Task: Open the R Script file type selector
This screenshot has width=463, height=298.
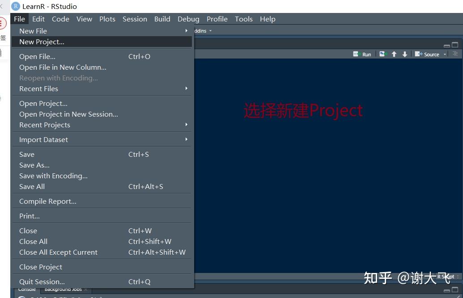Action: click(x=448, y=277)
